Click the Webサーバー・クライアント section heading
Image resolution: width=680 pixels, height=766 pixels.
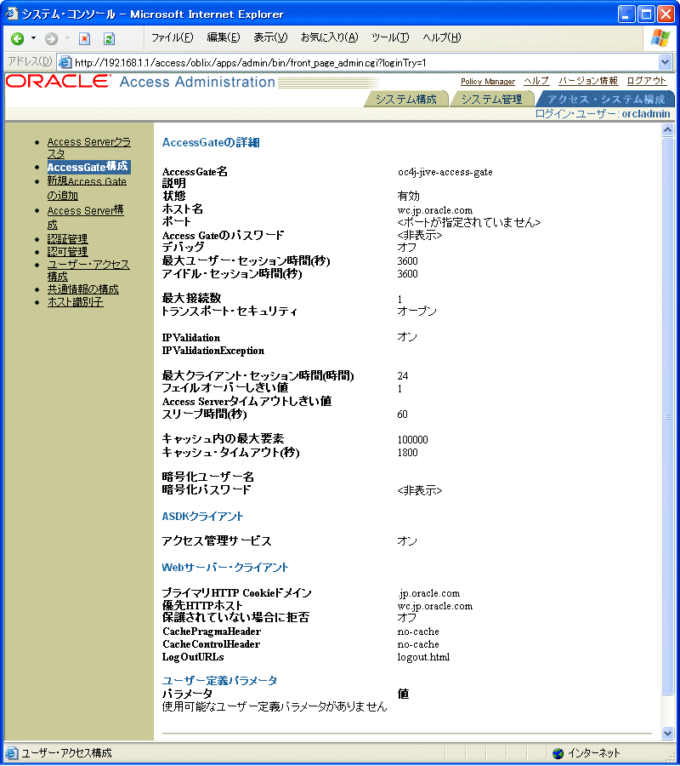(x=225, y=567)
